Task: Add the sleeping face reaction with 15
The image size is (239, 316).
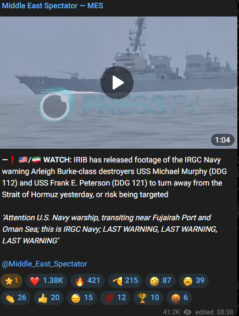Action: 82,297
